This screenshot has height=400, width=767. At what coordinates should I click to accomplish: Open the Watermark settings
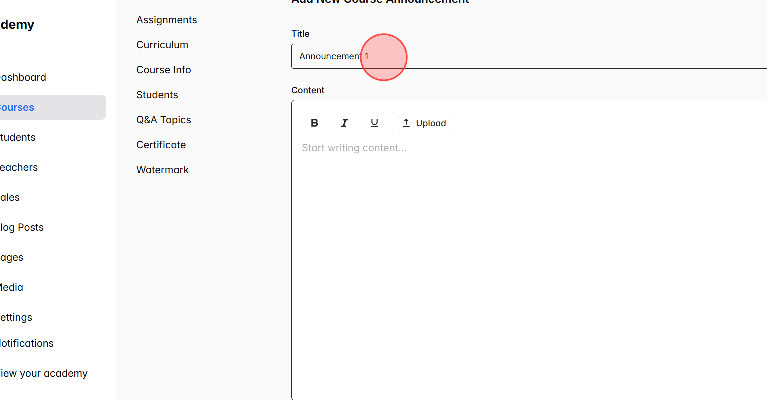pos(162,170)
